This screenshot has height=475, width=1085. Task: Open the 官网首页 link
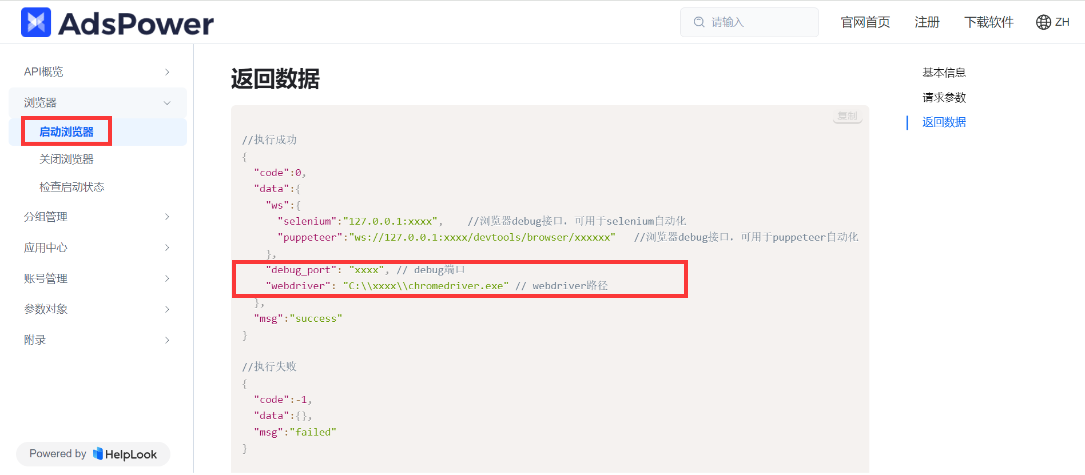[865, 22]
